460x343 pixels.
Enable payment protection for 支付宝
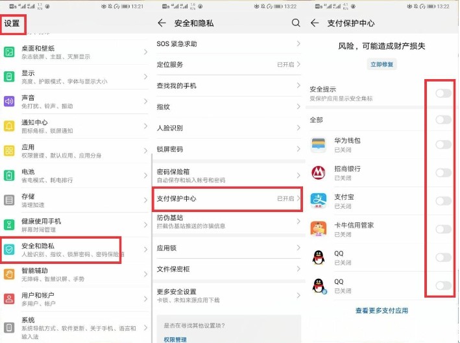443,201
